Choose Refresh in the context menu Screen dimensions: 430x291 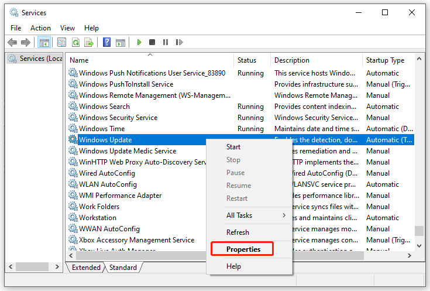[x=250, y=232]
